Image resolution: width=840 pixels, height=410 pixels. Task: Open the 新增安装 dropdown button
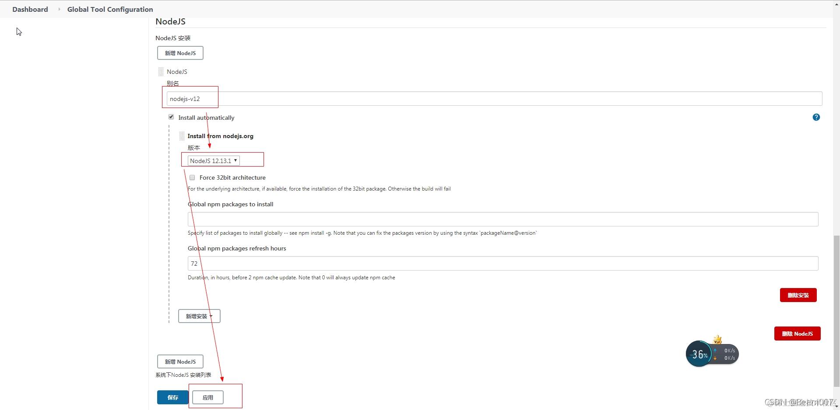[x=199, y=316]
